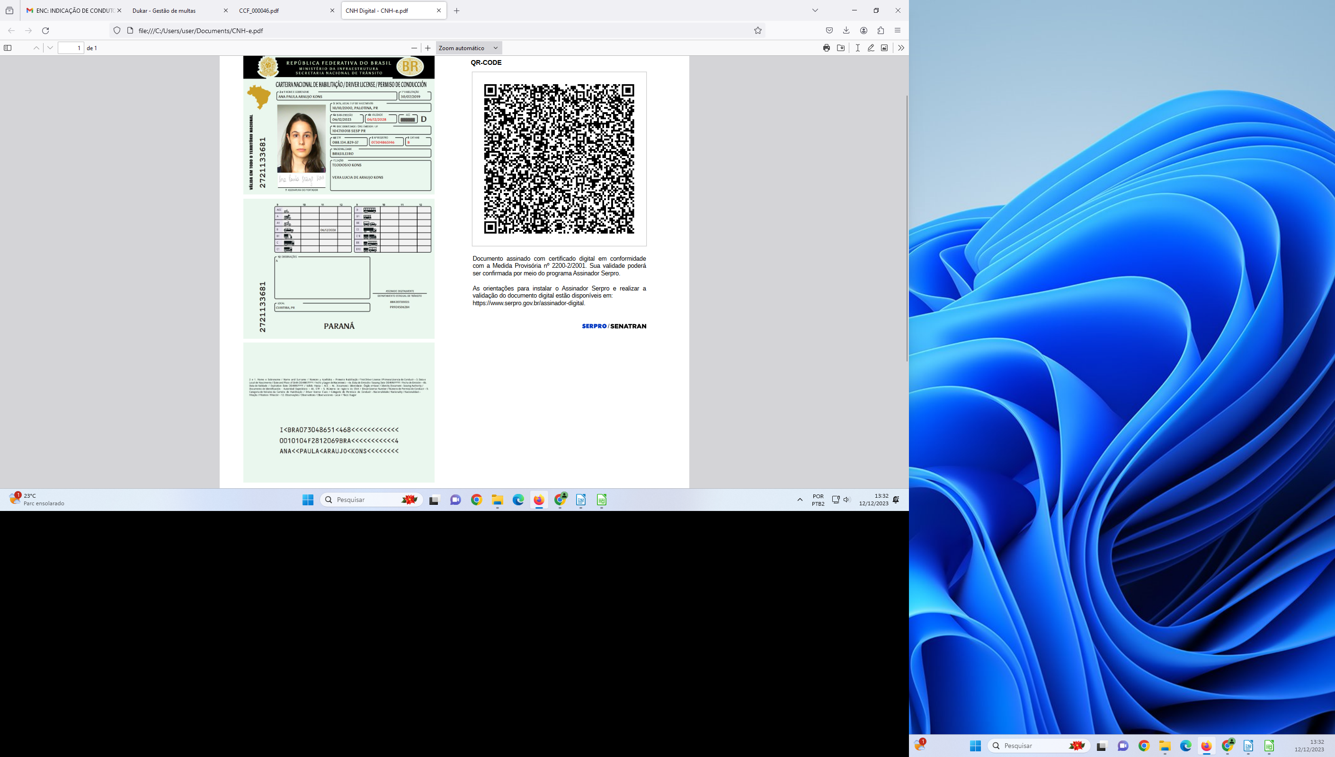The height and width of the screenshot is (757, 1335).
Task: Bookmark this page with star icon
Action: tap(758, 31)
